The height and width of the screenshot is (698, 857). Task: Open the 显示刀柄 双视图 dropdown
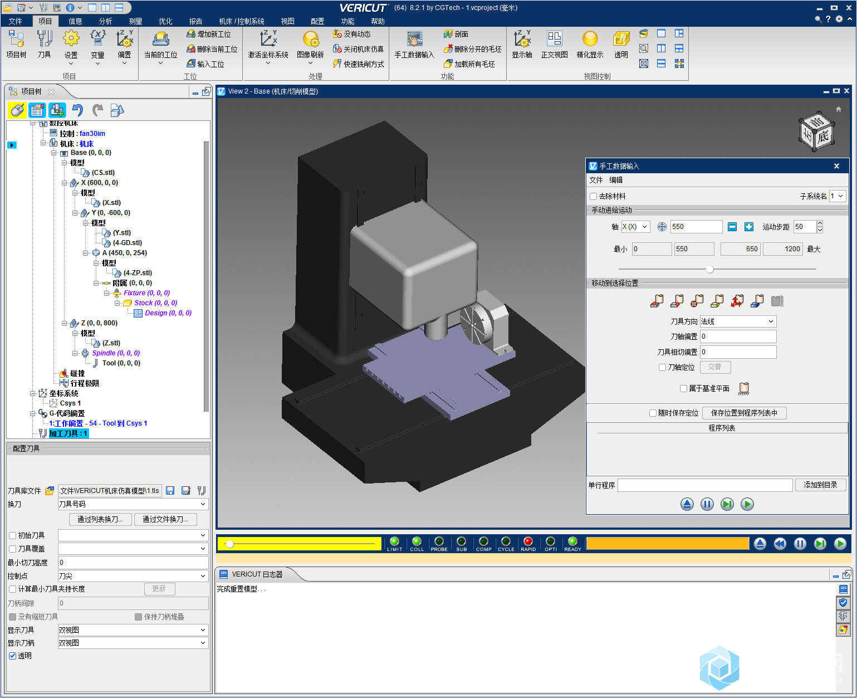(133, 643)
